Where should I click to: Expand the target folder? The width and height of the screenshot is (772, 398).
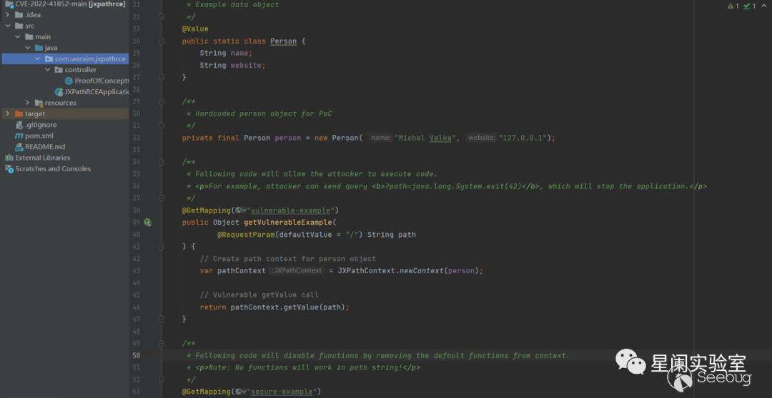coord(8,113)
